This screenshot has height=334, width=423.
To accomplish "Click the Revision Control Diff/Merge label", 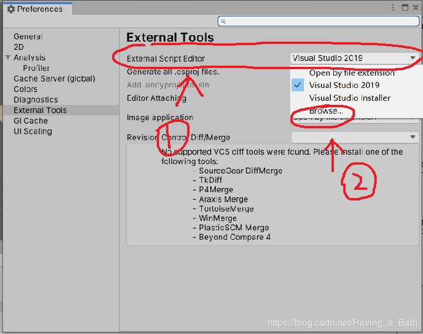I will (x=178, y=137).
